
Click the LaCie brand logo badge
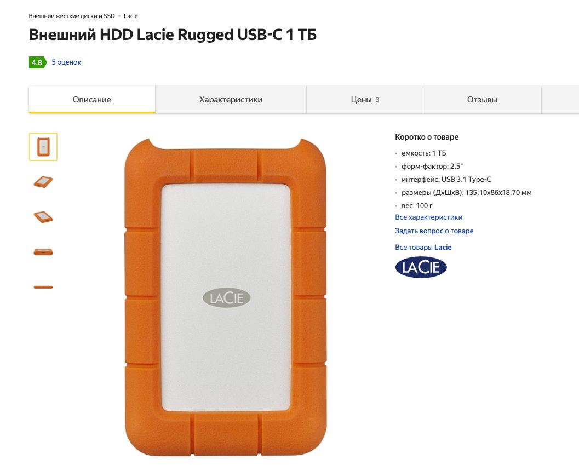(x=421, y=267)
